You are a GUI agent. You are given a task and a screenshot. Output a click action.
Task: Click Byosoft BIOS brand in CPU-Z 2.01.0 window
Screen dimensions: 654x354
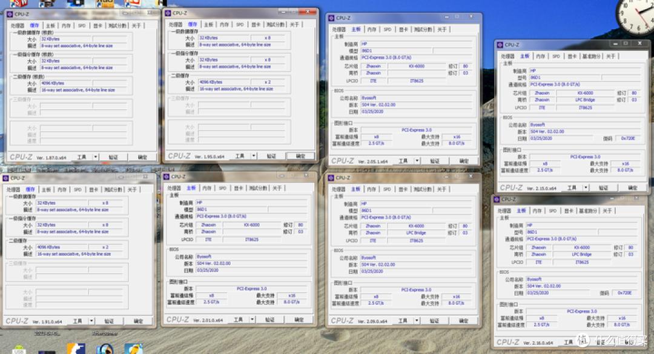252,257
